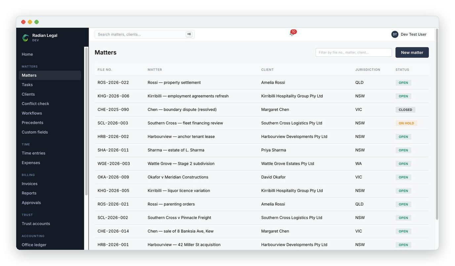The height and width of the screenshot is (266, 455).
Task: Open the notifications bell icon
Action: (292, 34)
